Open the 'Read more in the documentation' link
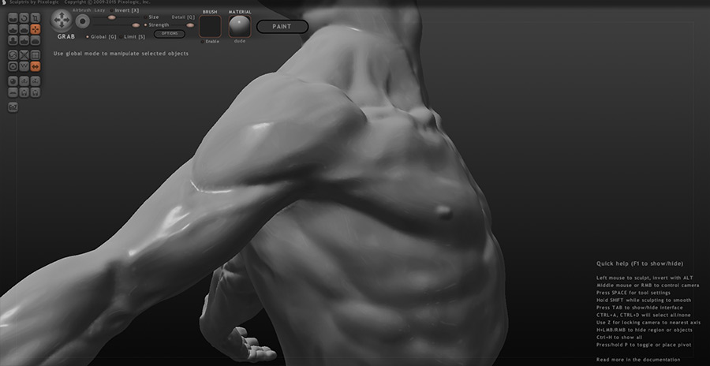 [638, 359]
